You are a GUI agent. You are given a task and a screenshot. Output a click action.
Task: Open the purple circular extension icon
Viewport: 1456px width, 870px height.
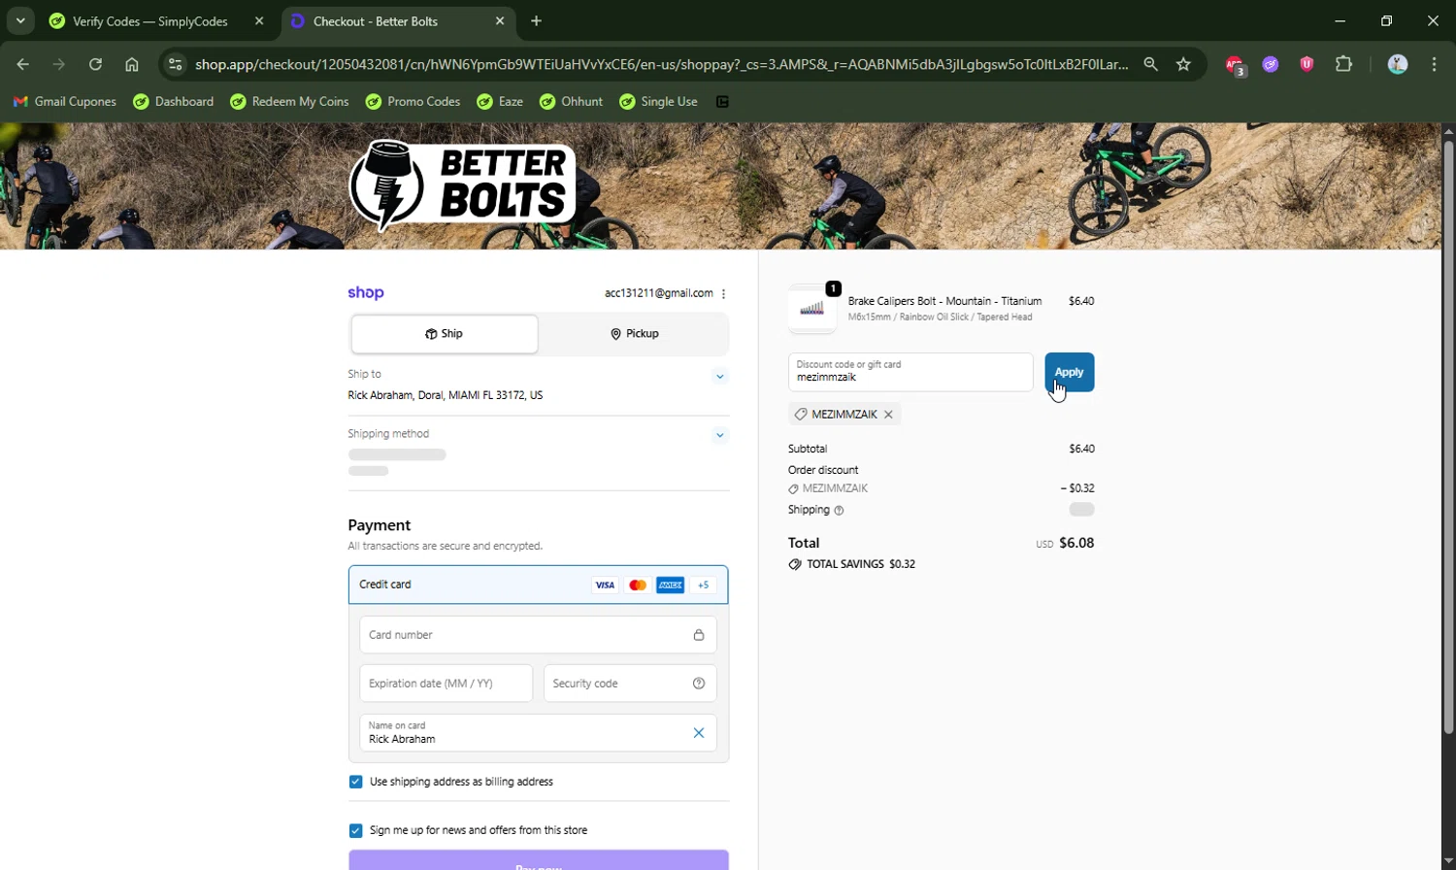1271,64
